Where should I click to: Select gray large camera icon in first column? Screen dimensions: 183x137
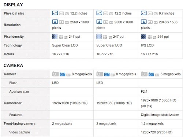click(55, 74)
